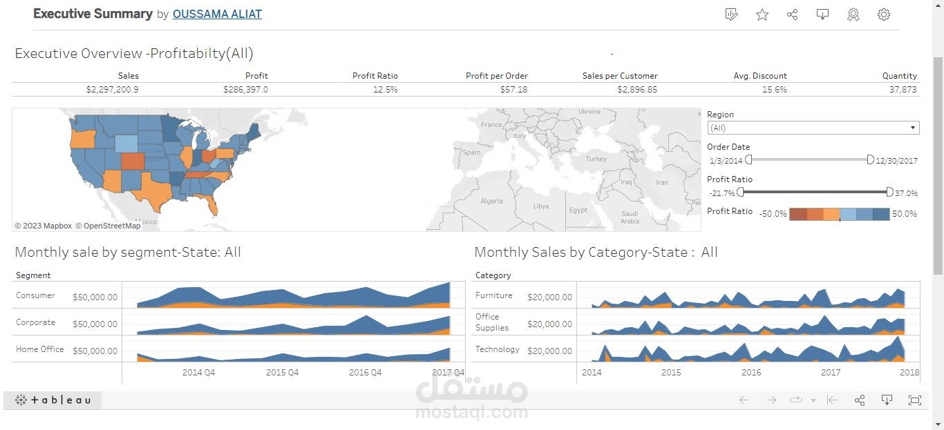944x430 pixels.
Task: Click the Sales value $2,297,200.9
Action: (112, 90)
